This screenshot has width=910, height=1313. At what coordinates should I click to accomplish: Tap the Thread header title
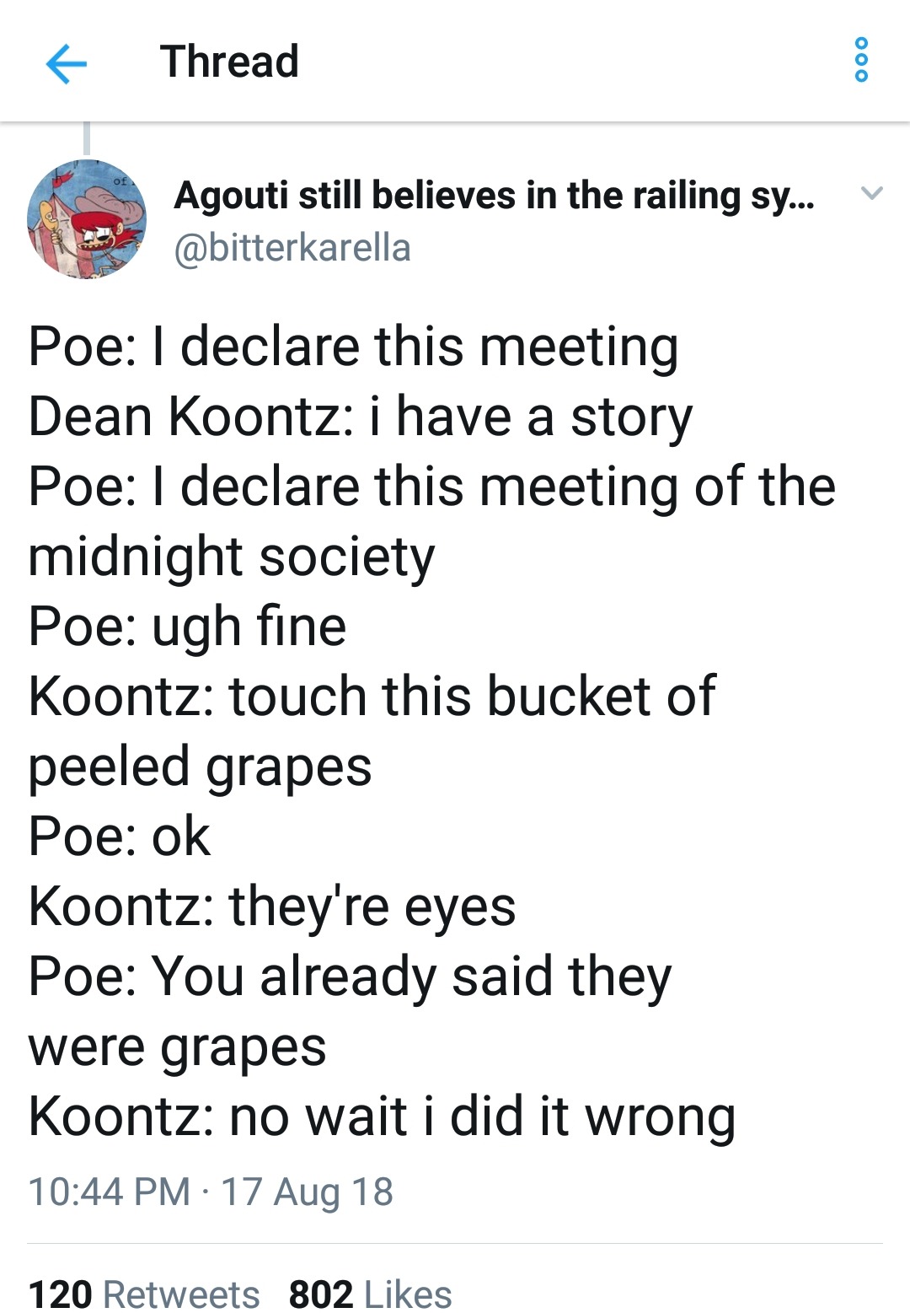click(229, 62)
